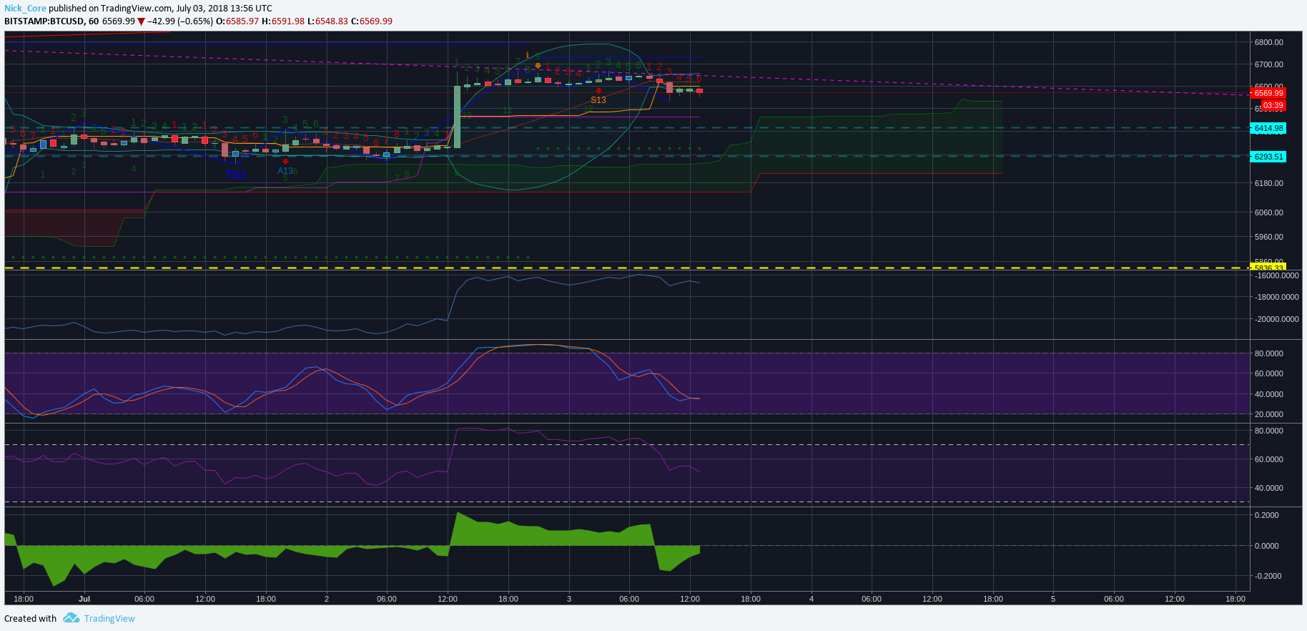The image size is (1307, 631).
Task: Click the 6060.00 price axis label
Action: pos(1269,212)
